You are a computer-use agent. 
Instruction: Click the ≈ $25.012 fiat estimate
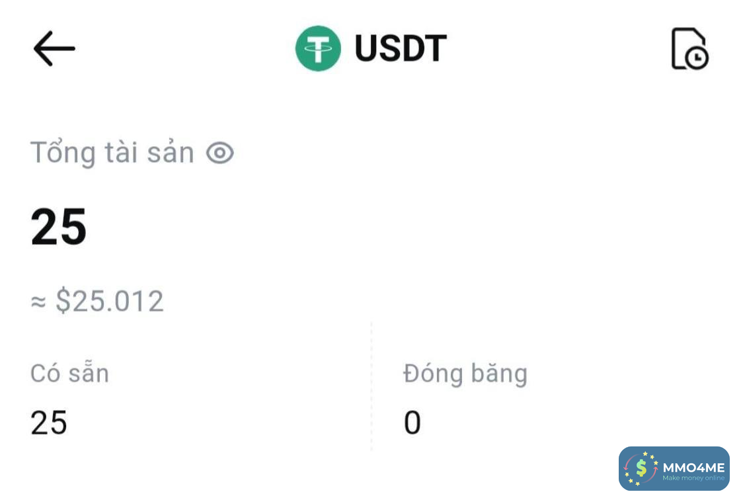pos(97,301)
